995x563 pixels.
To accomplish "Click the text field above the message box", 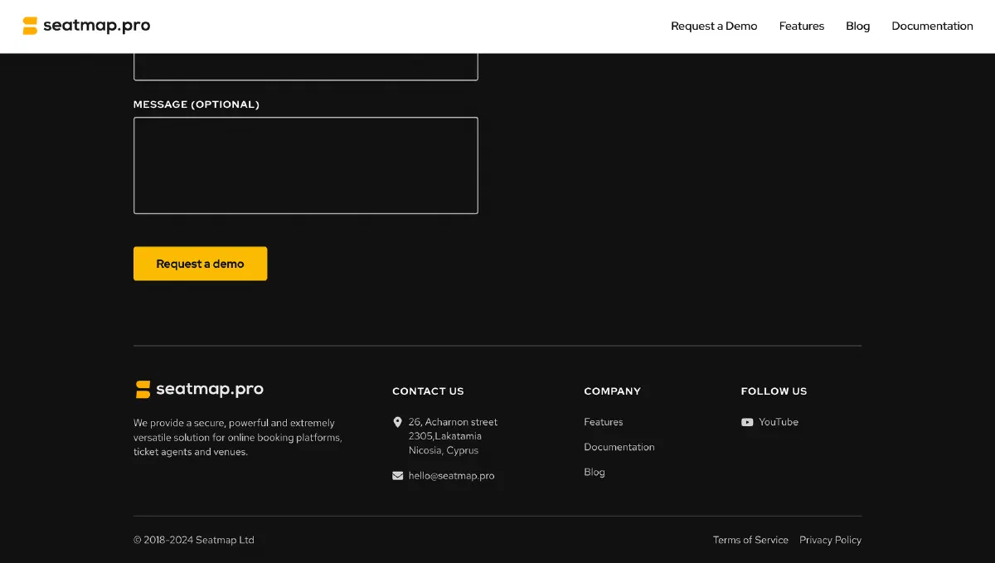I will pyautogui.click(x=305, y=65).
